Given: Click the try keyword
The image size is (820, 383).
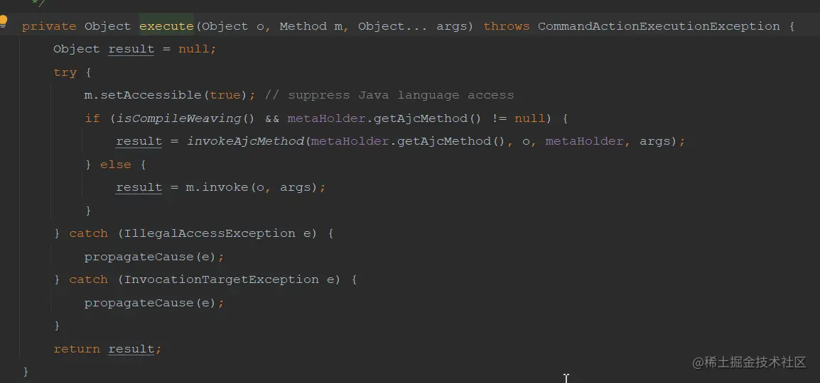Looking at the screenshot, I should [65, 72].
